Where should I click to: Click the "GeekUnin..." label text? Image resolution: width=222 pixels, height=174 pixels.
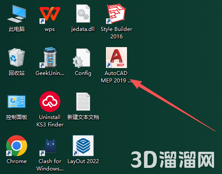click(x=50, y=73)
